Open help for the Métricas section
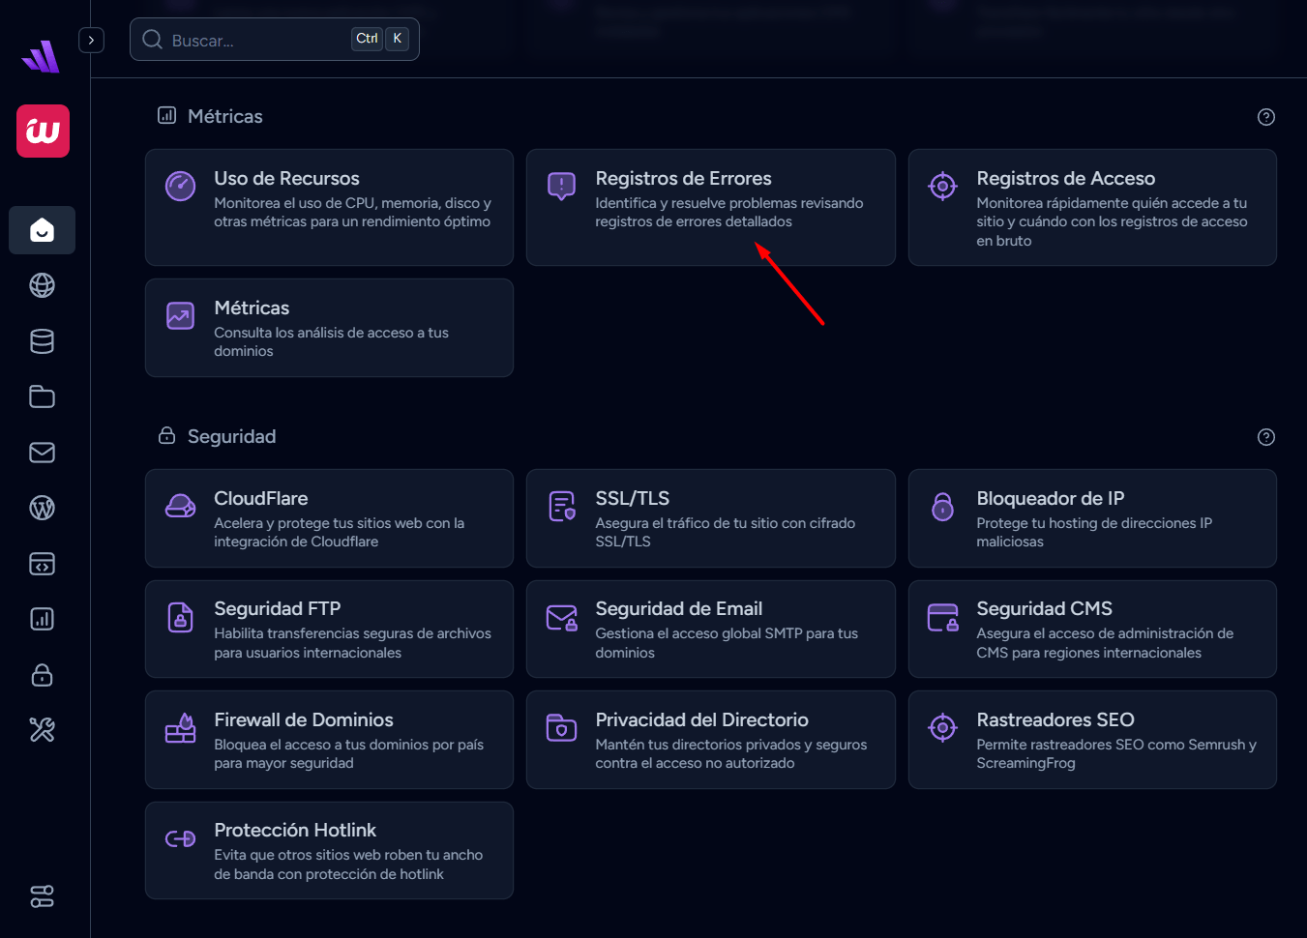Screen dimensions: 1307x938 [1265, 117]
